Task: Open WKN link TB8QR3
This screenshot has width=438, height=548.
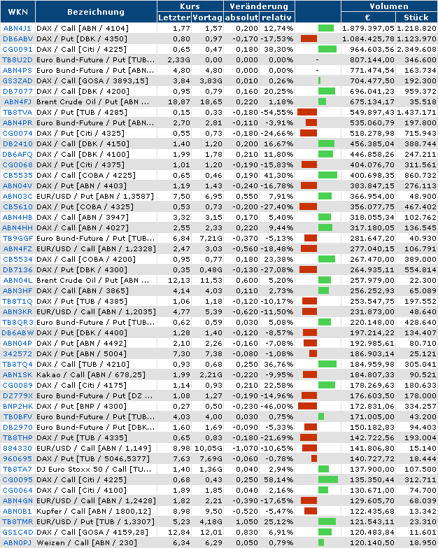Action: (x=17, y=322)
